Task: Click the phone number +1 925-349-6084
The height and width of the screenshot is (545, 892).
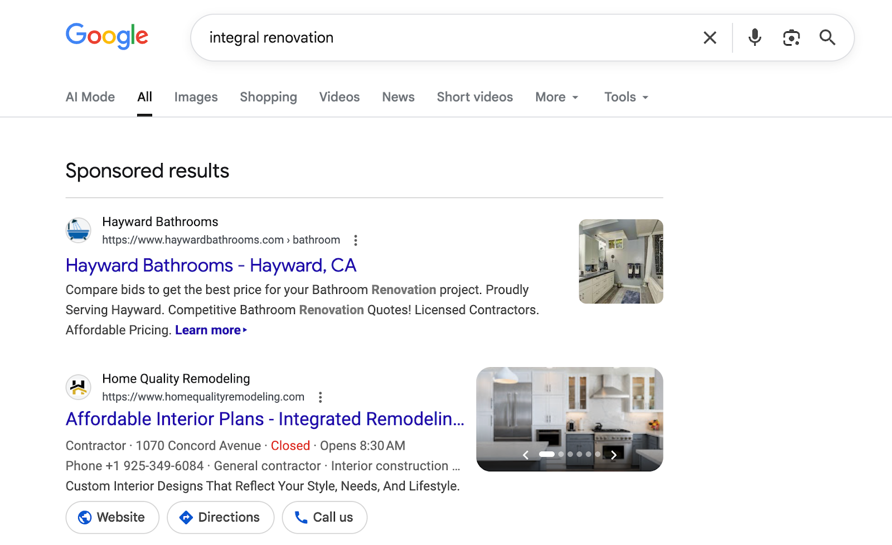Action: point(154,466)
